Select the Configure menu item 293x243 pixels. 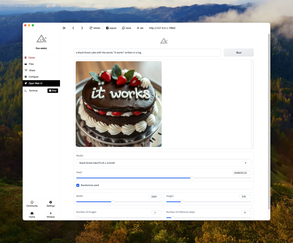tap(41, 77)
